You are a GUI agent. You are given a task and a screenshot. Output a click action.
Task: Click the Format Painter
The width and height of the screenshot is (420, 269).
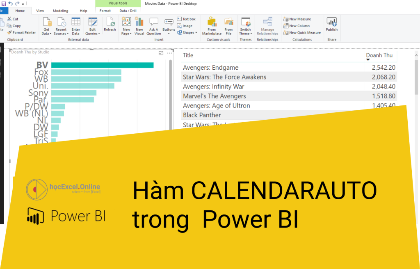(21, 32)
